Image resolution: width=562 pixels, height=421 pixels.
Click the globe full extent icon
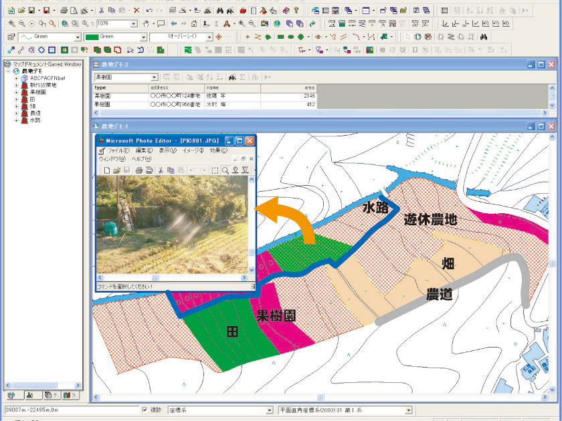(277, 23)
